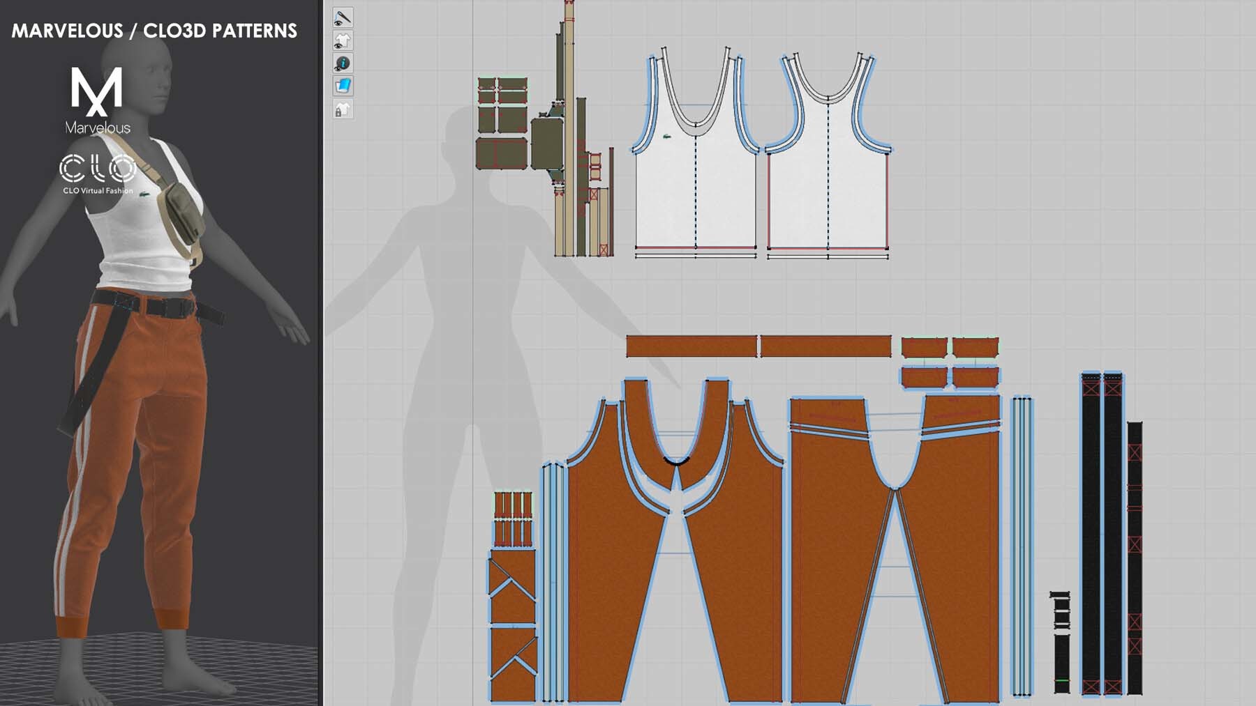Click the MARVELOUS / CLO3D PATTERNS heading
Screen dimensions: 1256x706
154,31
